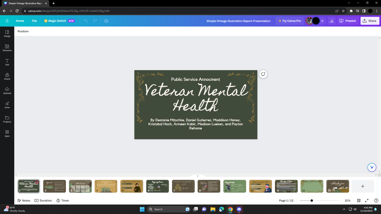
Task: Open the Uploads panel
Action: click(7, 90)
